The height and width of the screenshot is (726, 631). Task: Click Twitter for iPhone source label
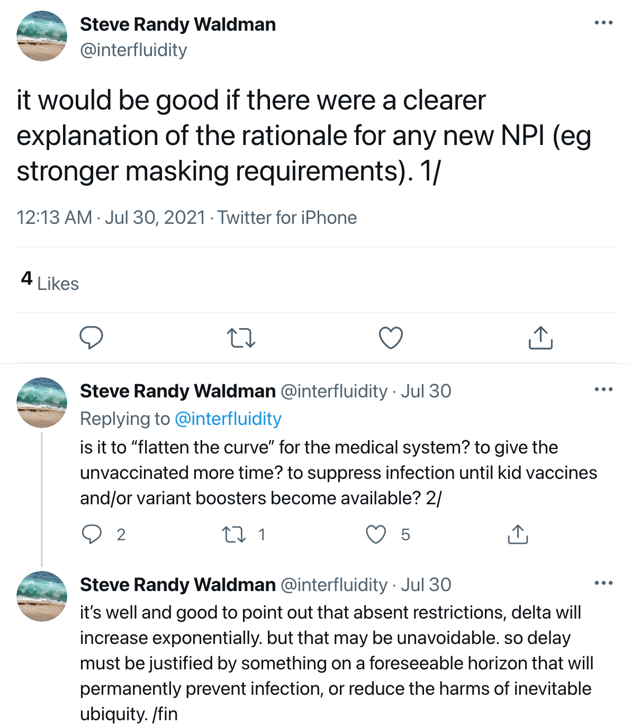(287, 217)
